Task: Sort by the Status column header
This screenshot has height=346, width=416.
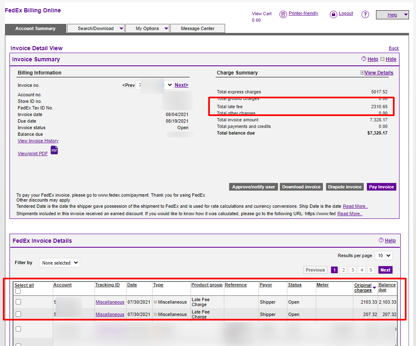Action: pos(295,285)
